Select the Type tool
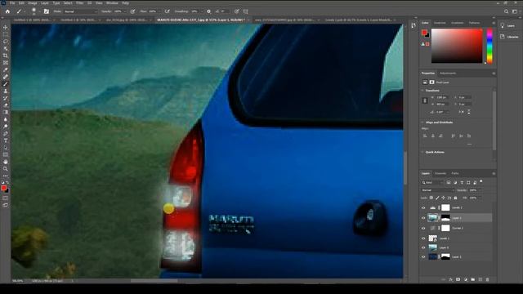This screenshot has width=523, height=294. tap(6, 140)
